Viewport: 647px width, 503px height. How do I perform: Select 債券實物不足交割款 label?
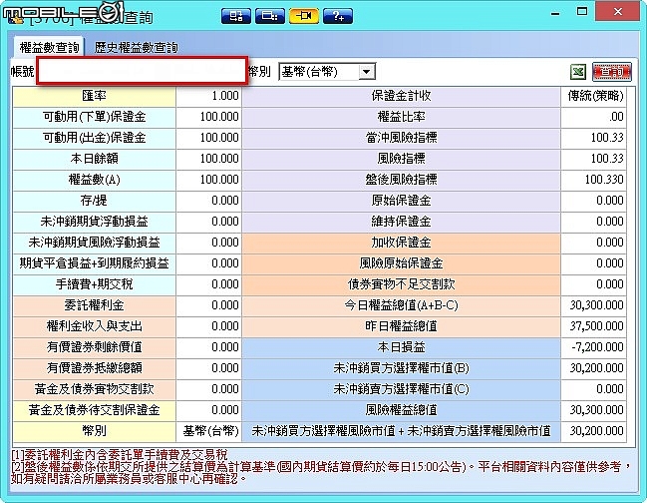click(x=401, y=285)
